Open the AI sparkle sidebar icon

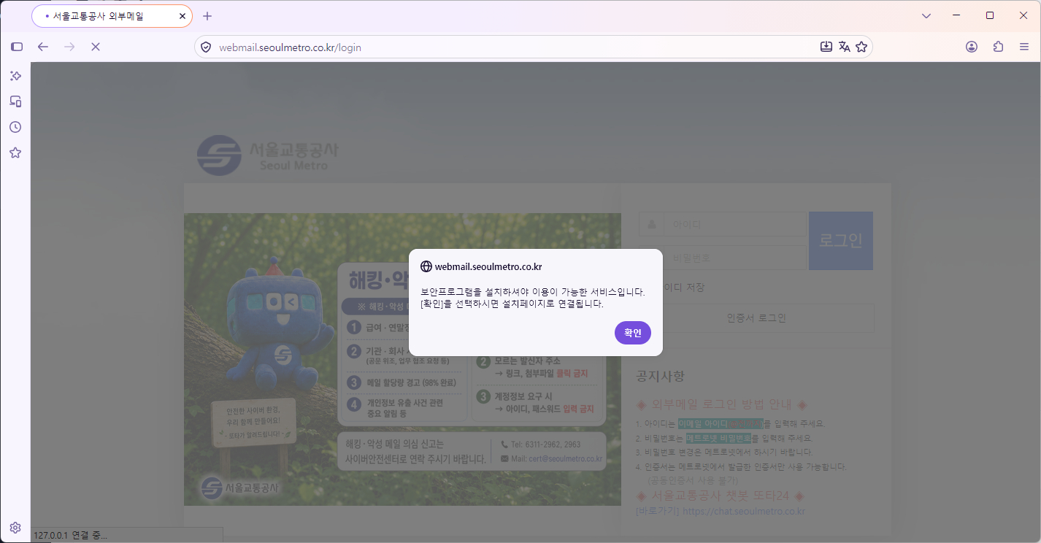(x=15, y=76)
